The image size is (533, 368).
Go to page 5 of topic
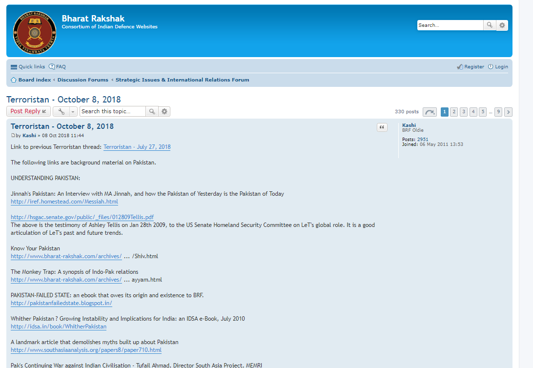tap(483, 112)
